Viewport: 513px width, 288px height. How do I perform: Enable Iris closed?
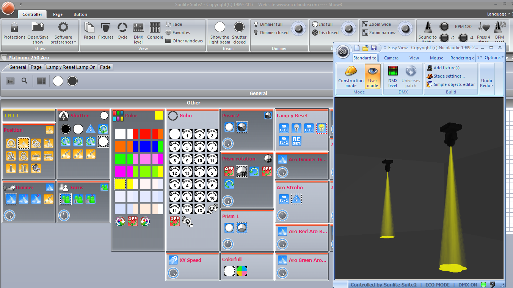pos(325,33)
